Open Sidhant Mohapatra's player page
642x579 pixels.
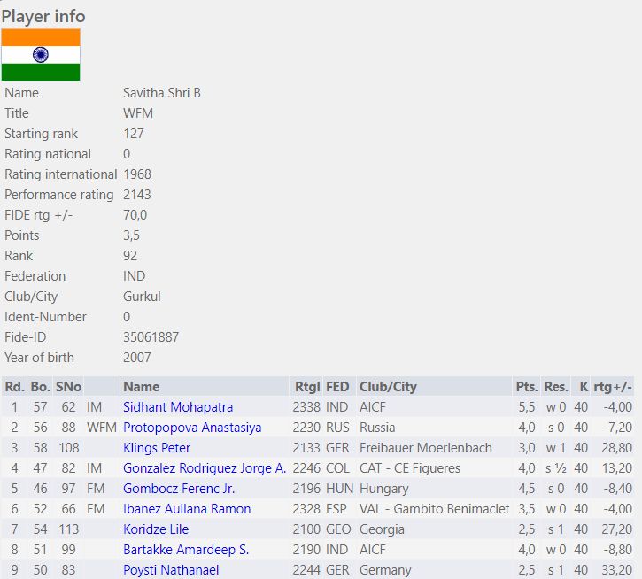tap(178, 407)
